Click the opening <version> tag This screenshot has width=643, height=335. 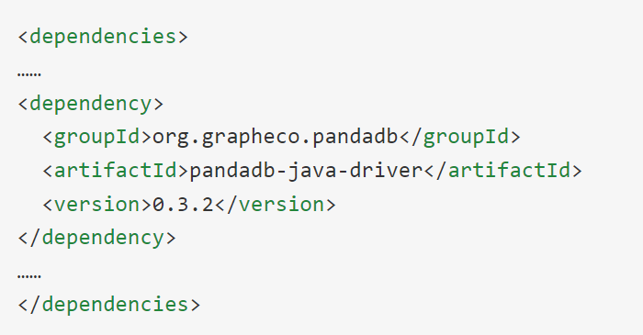[x=97, y=205]
